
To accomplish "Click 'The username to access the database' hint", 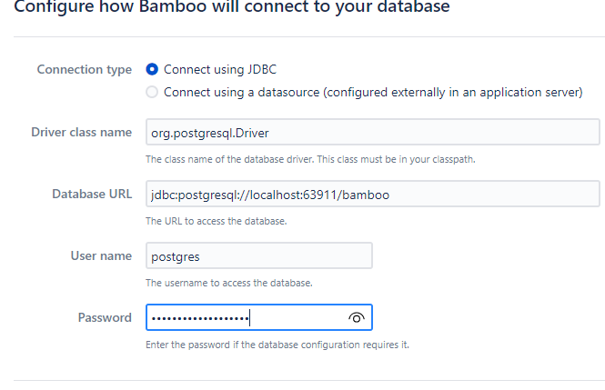I will coord(228,283).
